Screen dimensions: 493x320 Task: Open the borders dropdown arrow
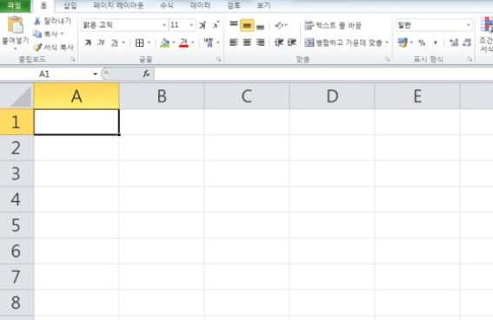[149, 42]
